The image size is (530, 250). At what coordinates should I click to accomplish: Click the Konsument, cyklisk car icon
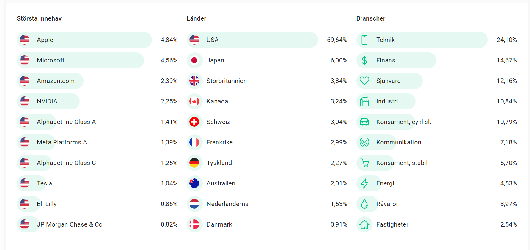[x=364, y=122]
